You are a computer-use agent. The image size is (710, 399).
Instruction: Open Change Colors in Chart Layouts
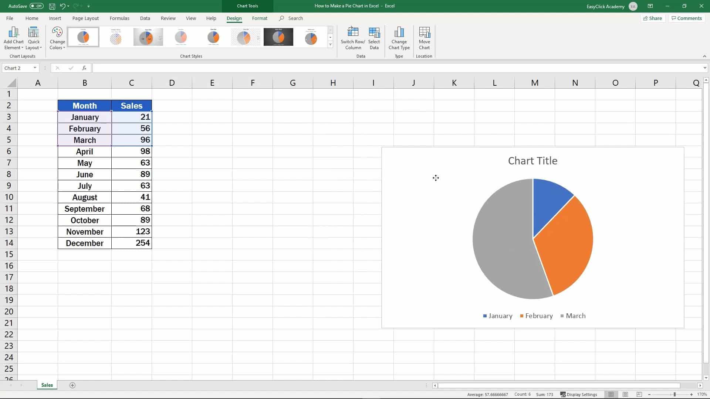coord(57,37)
